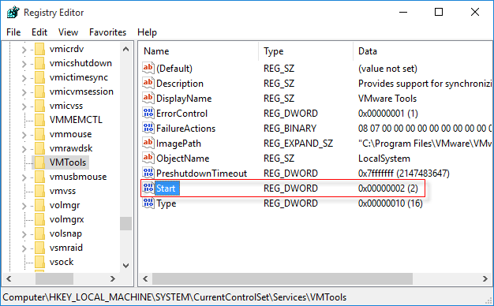
Task: Click the string icon beside Description
Action: 148,83
